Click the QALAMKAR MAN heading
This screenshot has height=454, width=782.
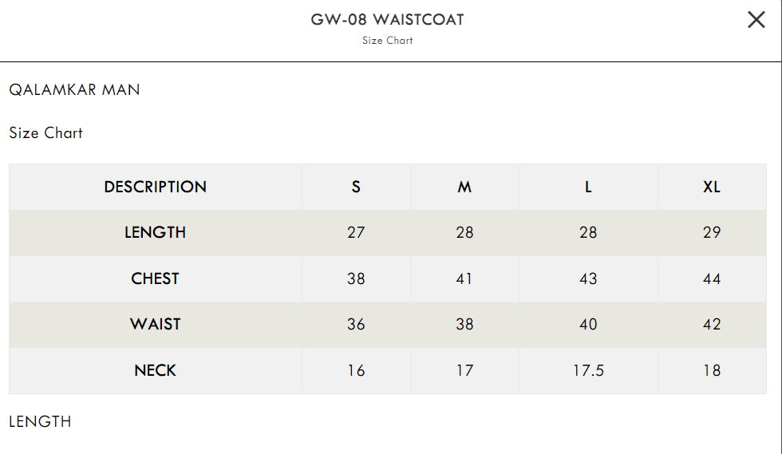tap(74, 90)
